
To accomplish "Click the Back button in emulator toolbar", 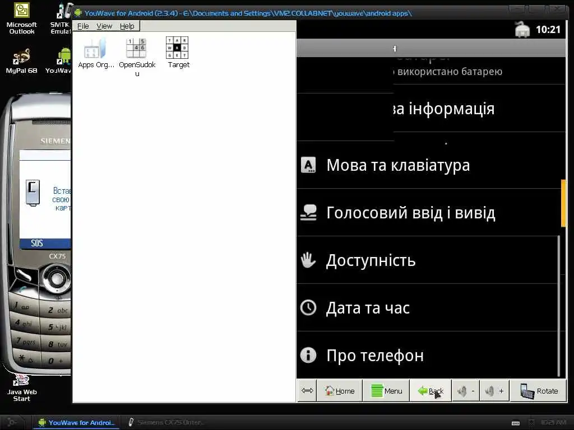I will 430,391.
